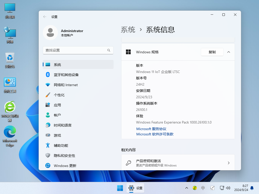259x194 pixels.
Task: Click the Windows Feature Experience Pack text
Action: [x=174, y=123]
